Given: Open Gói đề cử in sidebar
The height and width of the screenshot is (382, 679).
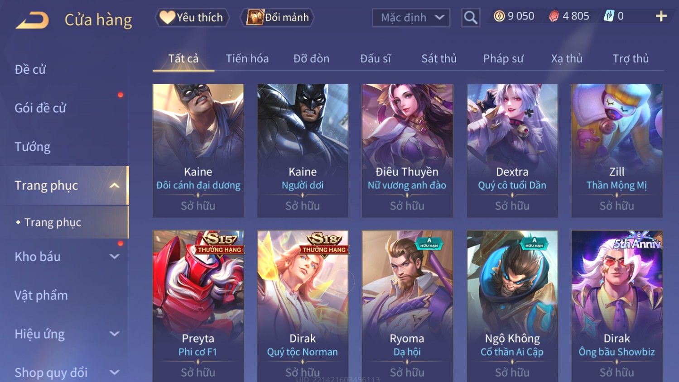Looking at the screenshot, I should click(x=40, y=108).
